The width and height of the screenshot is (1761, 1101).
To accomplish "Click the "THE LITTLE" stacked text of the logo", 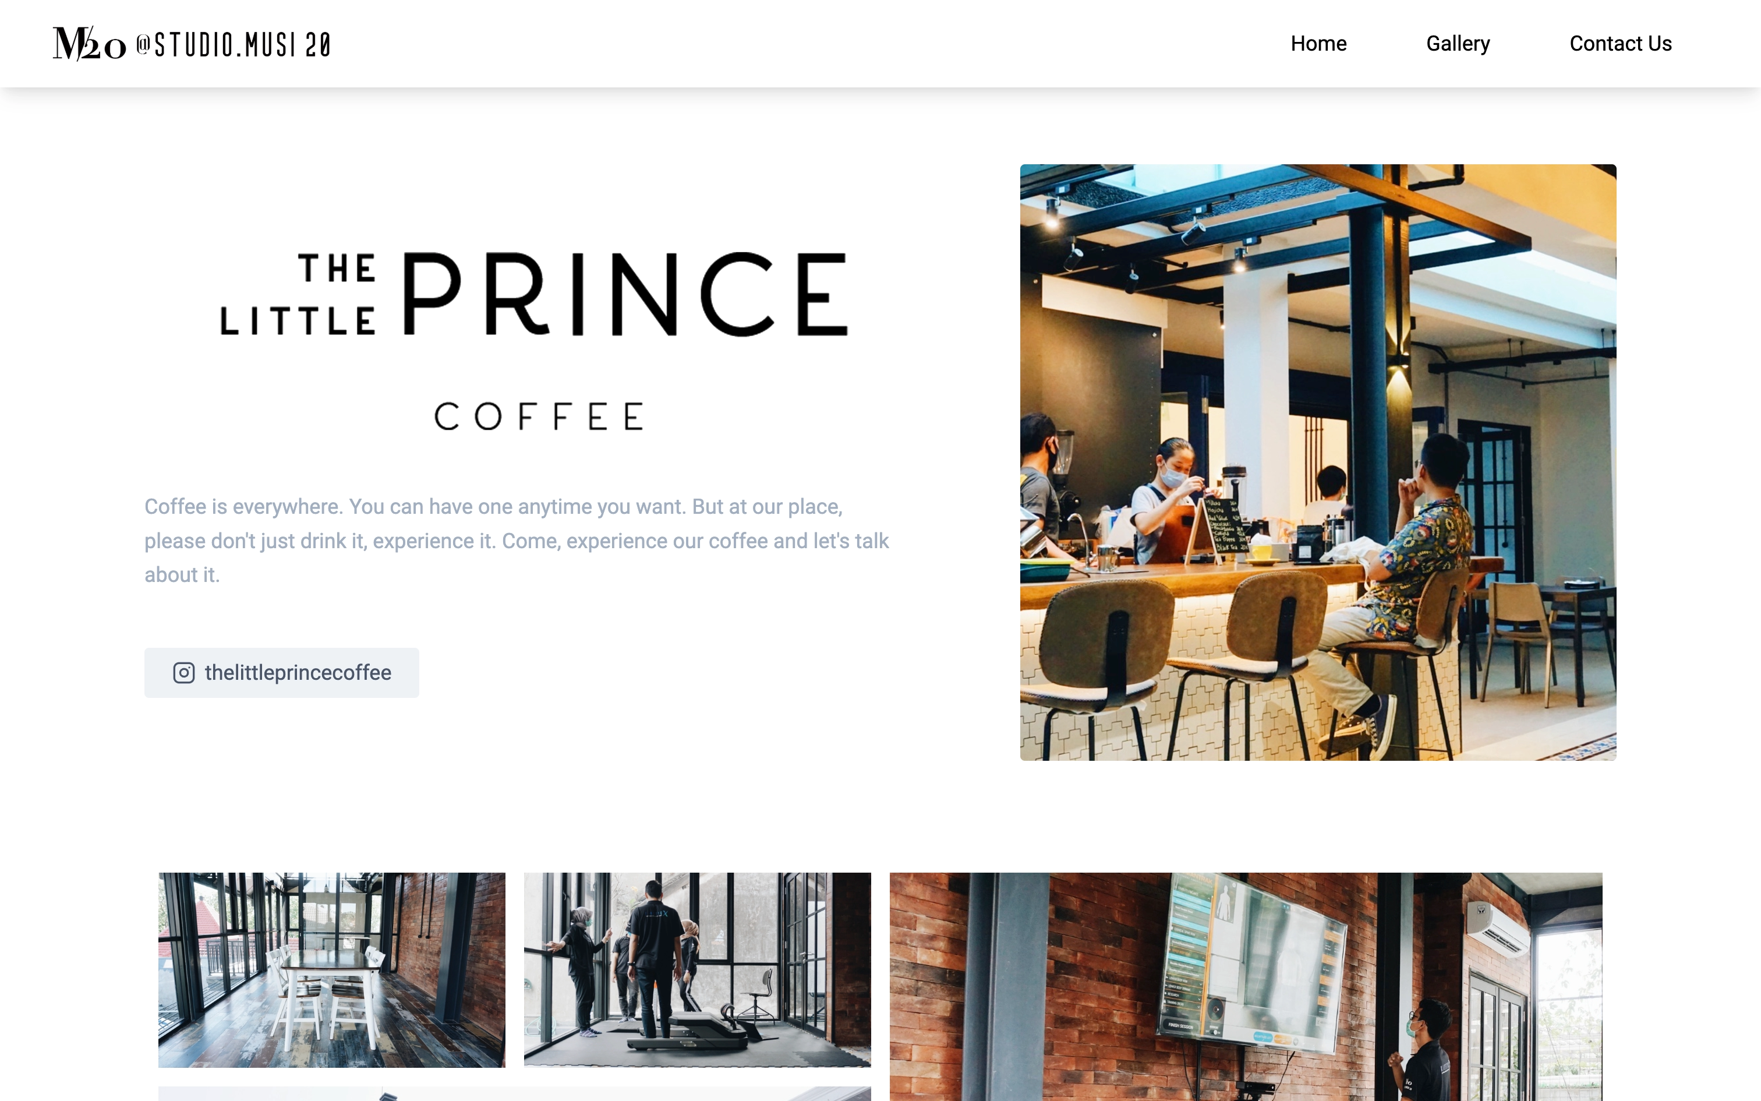I will (298, 295).
